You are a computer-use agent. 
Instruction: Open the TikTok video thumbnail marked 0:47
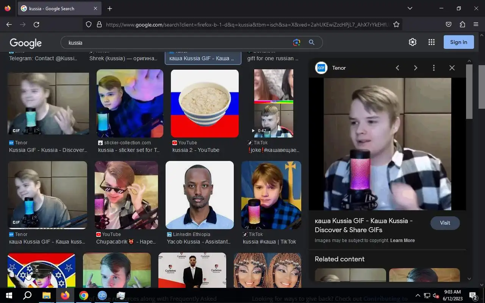coord(274,103)
